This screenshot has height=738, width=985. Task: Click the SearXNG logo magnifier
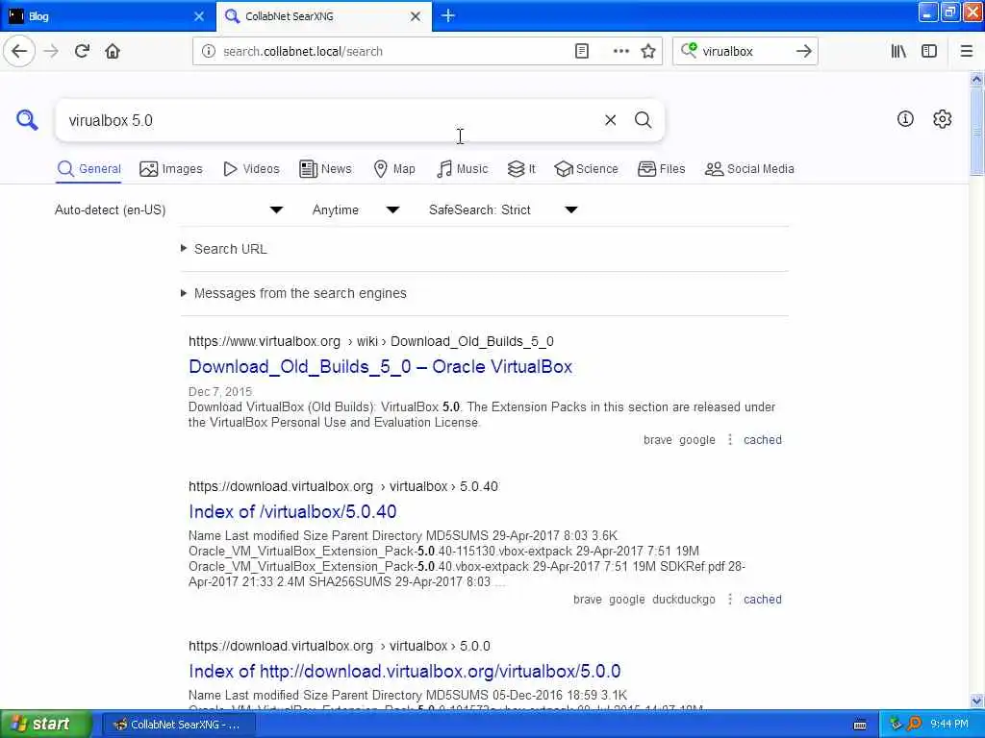tap(27, 119)
